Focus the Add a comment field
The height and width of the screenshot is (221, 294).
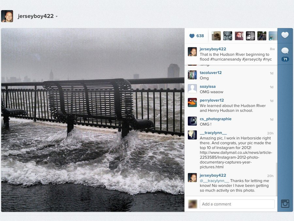[x=237, y=204]
